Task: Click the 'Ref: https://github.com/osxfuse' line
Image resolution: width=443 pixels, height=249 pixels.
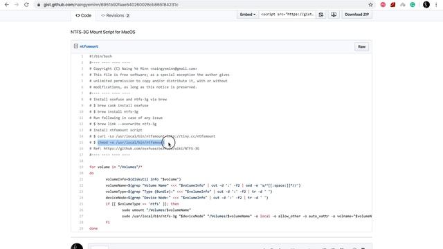Action: tap(145, 149)
